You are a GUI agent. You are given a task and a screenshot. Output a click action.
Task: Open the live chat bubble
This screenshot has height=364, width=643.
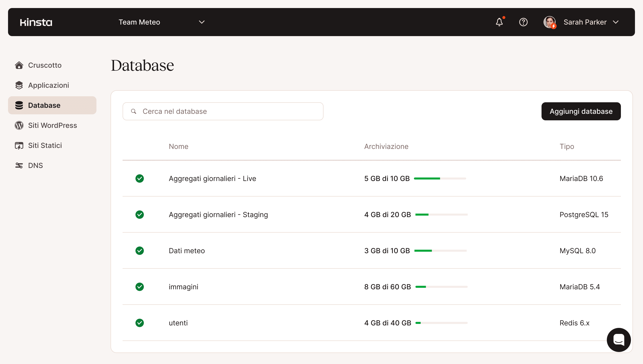click(x=619, y=340)
